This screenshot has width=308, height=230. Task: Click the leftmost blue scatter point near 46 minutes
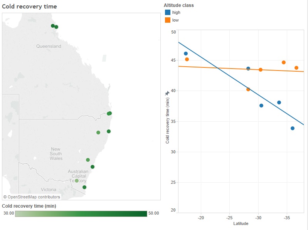(x=186, y=54)
